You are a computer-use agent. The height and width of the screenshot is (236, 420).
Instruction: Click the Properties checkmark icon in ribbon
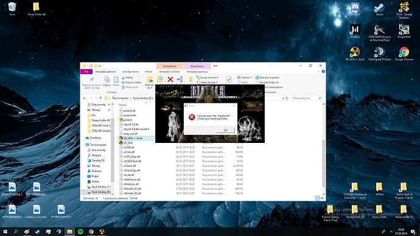(229, 80)
